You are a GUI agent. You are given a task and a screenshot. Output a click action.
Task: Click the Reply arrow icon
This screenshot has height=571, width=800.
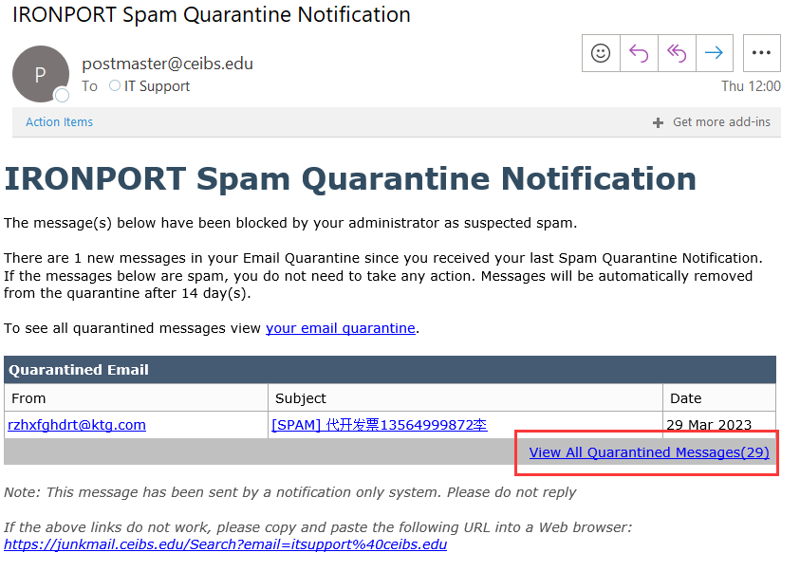(x=639, y=53)
